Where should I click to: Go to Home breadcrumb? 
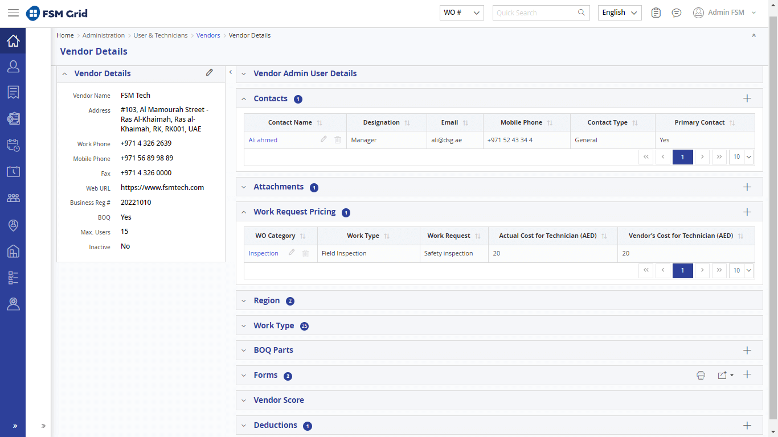[x=65, y=35]
